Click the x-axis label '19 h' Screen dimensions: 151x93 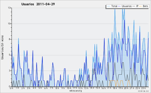click(x=120, y=88)
